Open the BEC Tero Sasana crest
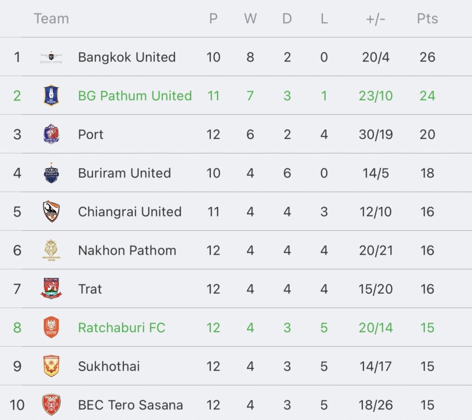This screenshot has width=472, height=420. (x=51, y=405)
